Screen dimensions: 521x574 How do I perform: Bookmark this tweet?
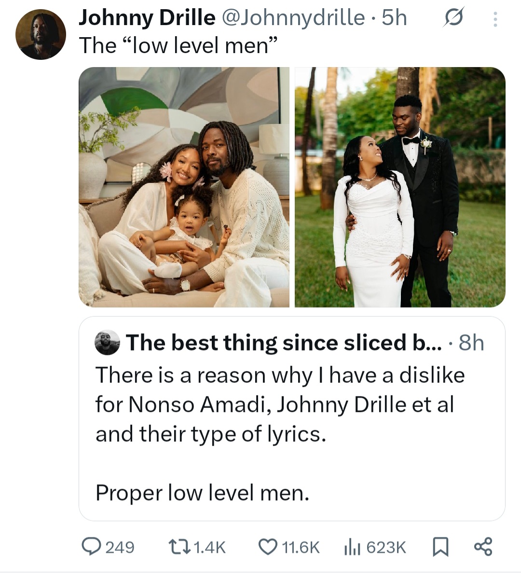click(439, 546)
